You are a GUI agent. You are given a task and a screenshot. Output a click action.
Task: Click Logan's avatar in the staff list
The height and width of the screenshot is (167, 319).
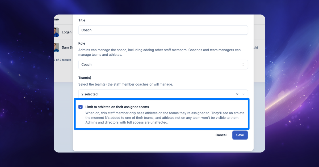pos(56,32)
